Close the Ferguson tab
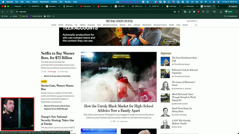The height and width of the screenshot is (134, 239). click(25, 6)
